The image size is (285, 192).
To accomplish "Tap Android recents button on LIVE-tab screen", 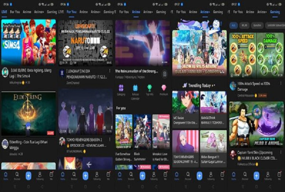I will click(15, 187).
